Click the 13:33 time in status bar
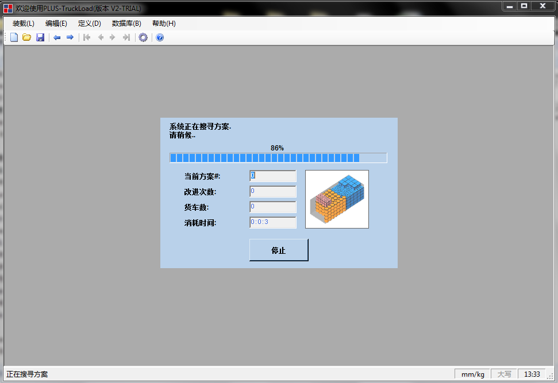 click(532, 374)
